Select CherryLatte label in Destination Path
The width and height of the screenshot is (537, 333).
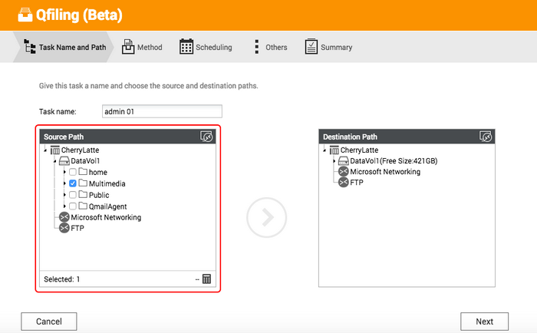click(359, 150)
